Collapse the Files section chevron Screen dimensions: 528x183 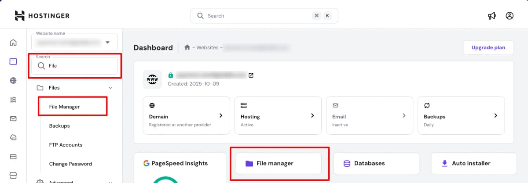click(110, 88)
